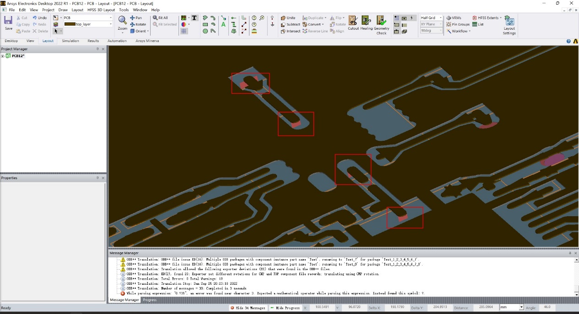Click the Distance value field
Image resolution: width=579 pixels, height=314 pixels.
[x=485, y=308]
